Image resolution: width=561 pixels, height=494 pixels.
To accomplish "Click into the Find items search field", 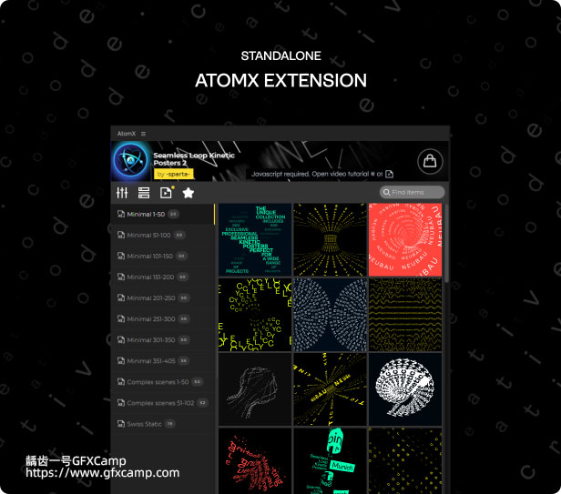I will (413, 192).
